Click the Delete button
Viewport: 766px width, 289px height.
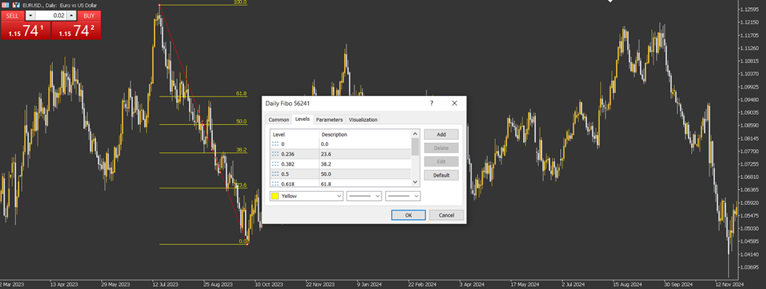click(x=441, y=148)
